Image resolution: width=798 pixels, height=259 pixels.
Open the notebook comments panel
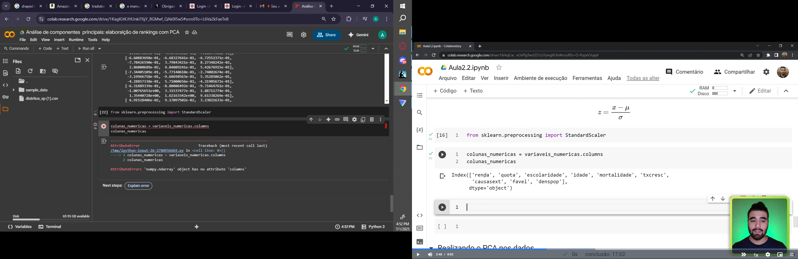pyautogui.click(x=289, y=35)
